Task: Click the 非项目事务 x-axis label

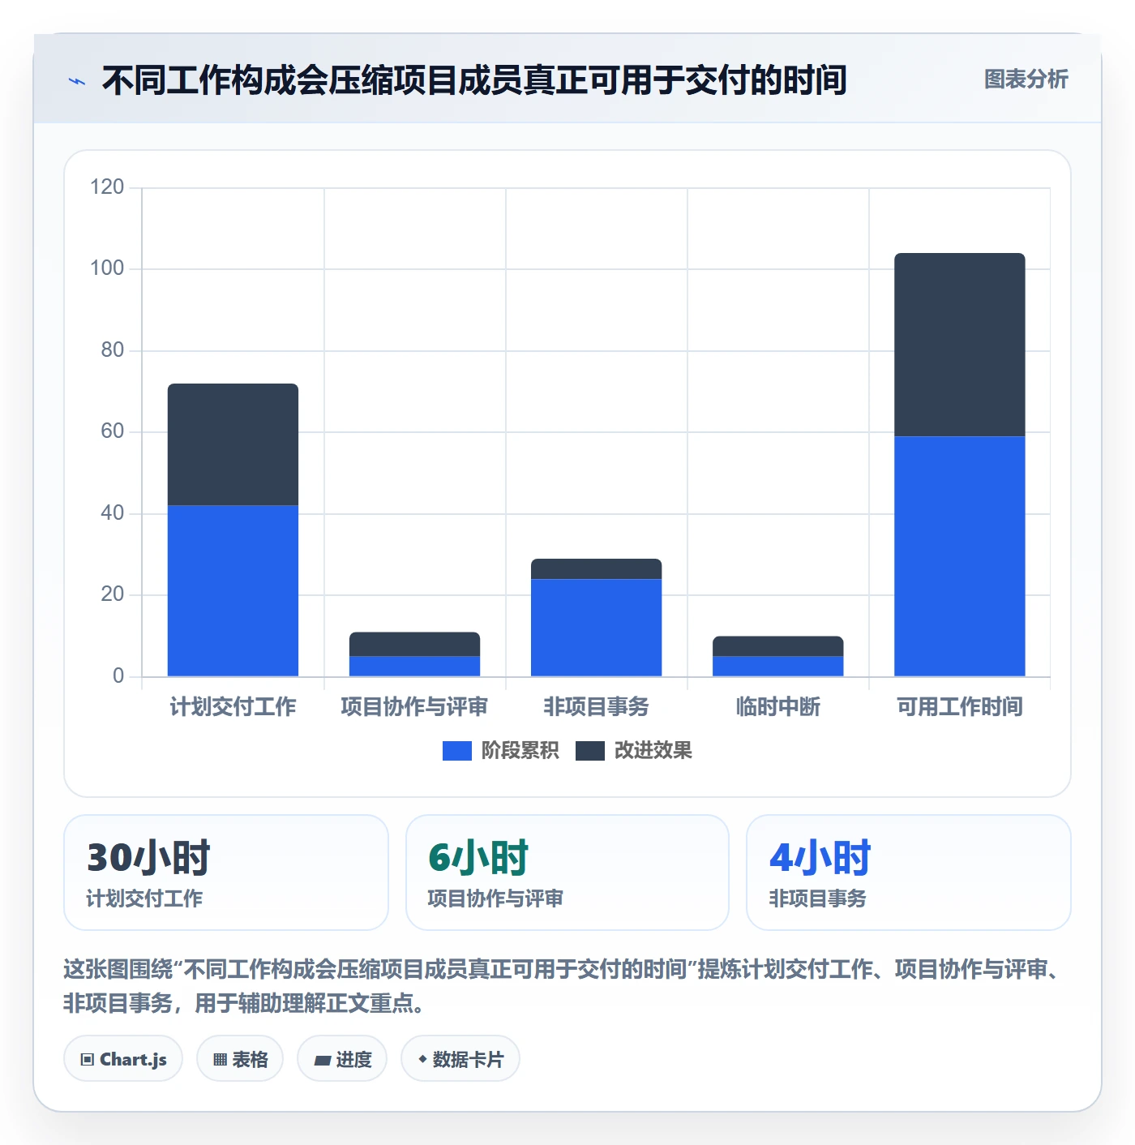Action: click(596, 707)
